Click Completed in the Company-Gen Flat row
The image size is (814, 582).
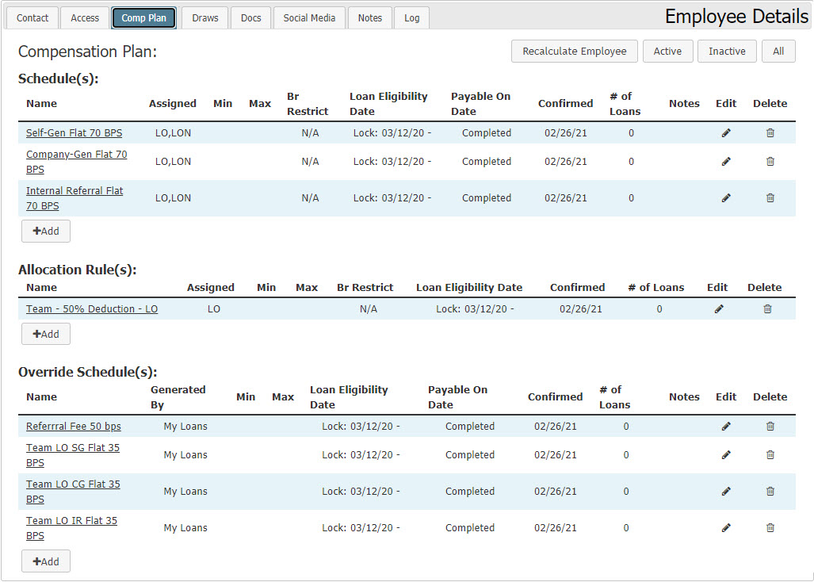pos(487,162)
